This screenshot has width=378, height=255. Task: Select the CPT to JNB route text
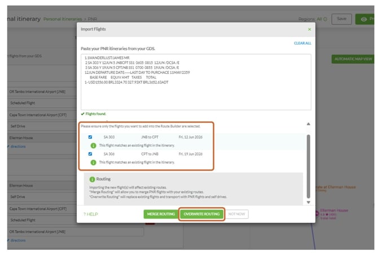coord(150,154)
